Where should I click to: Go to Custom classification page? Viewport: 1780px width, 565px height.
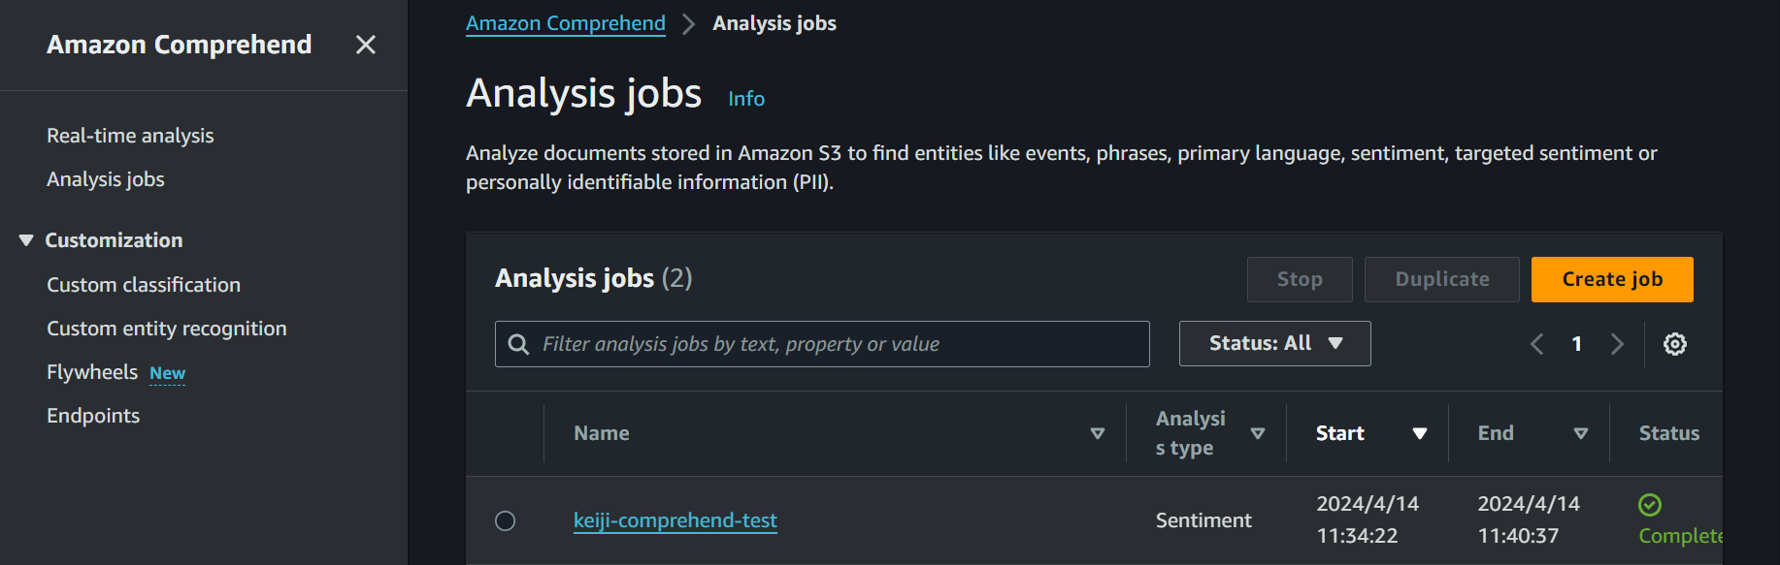point(144,285)
